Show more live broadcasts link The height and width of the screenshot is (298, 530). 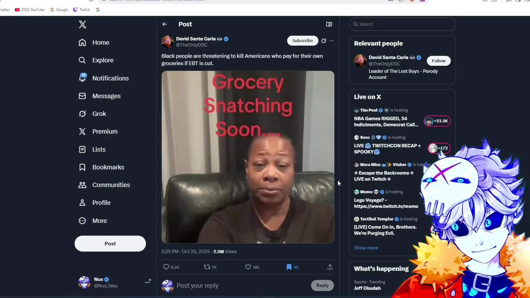[366, 248]
